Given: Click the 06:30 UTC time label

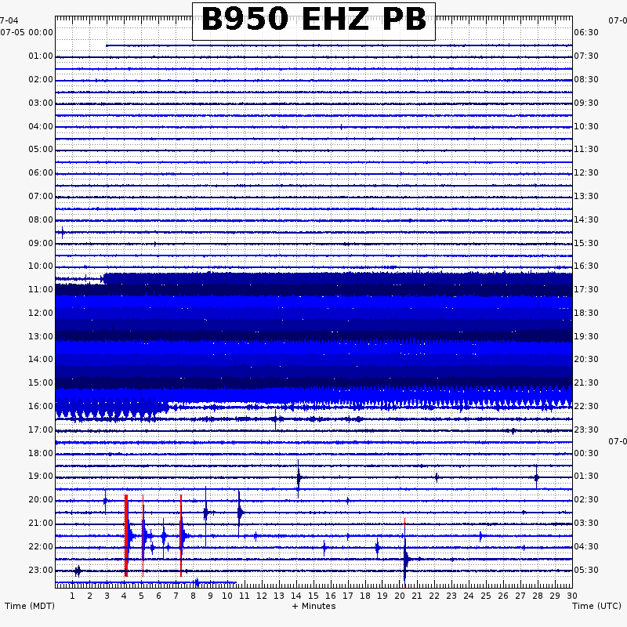Looking at the screenshot, I should pyautogui.click(x=586, y=32).
